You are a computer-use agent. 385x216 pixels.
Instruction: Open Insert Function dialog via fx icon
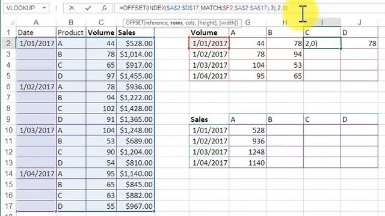click(104, 8)
